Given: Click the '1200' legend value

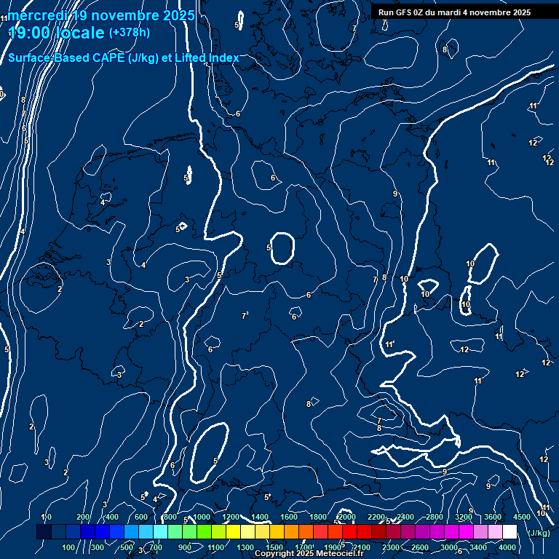Looking at the screenshot, I should click(231, 517).
